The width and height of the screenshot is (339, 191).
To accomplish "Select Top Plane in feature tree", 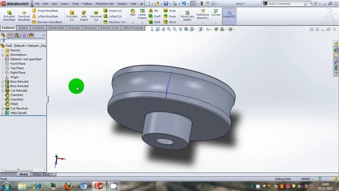I will [17, 68].
